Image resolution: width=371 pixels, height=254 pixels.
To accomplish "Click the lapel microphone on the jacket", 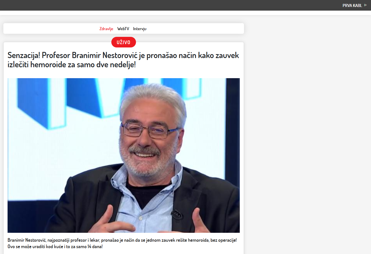I will point(177,214).
